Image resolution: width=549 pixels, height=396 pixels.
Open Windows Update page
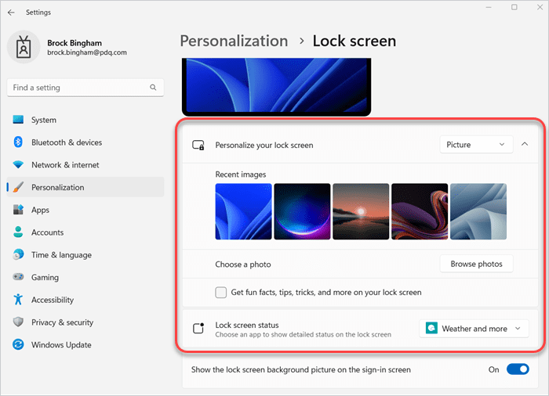click(85, 344)
